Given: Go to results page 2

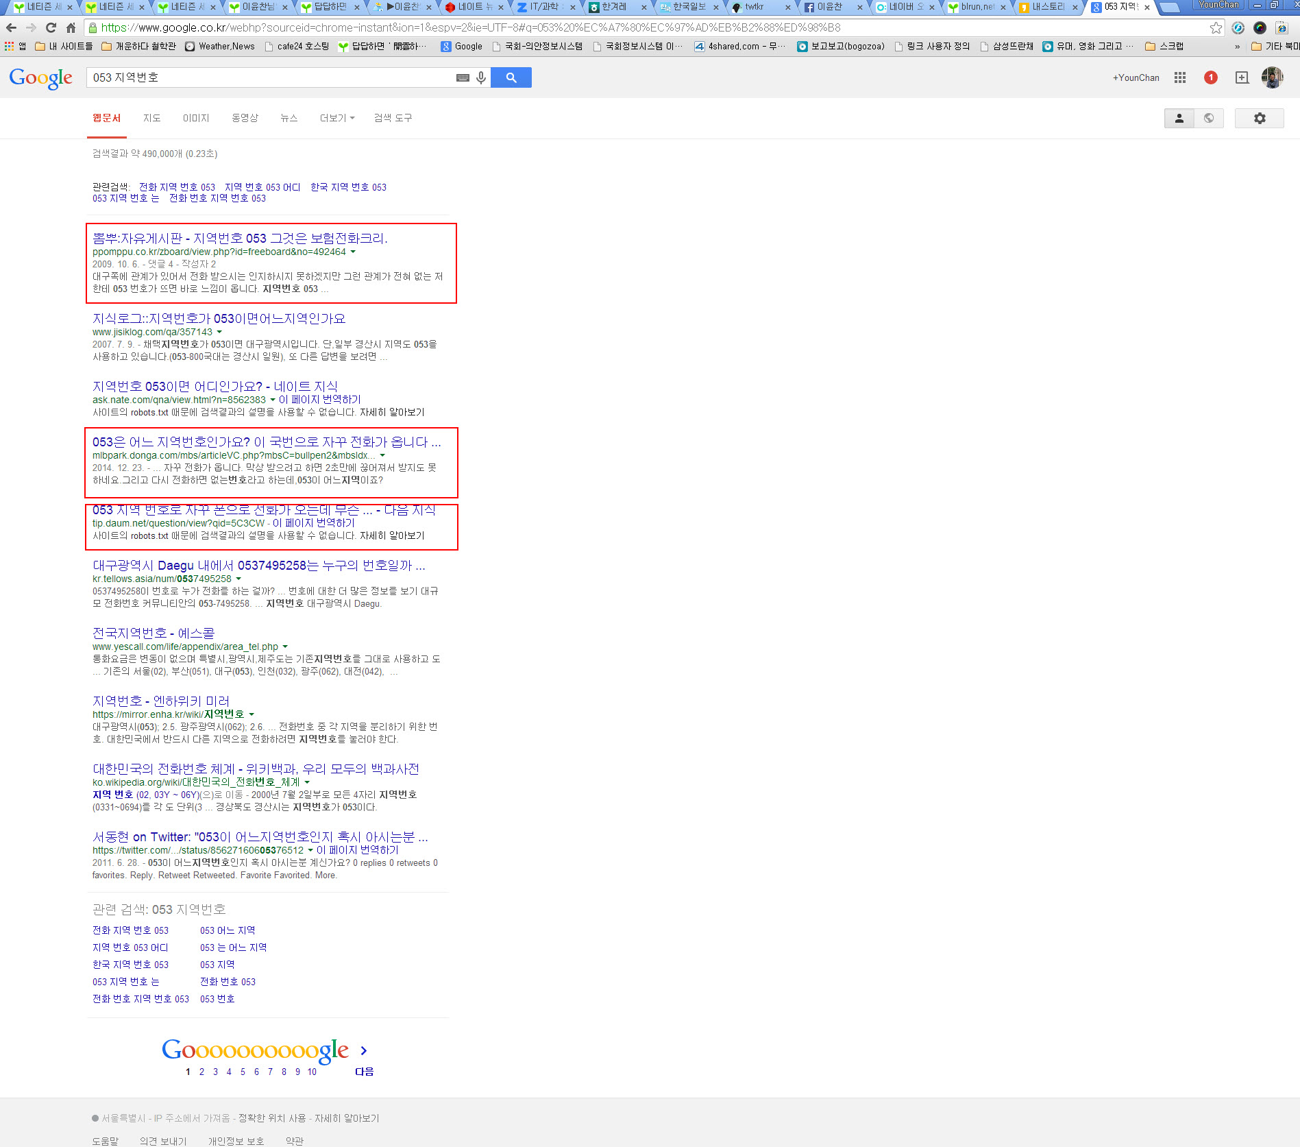Looking at the screenshot, I should (x=201, y=1072).
